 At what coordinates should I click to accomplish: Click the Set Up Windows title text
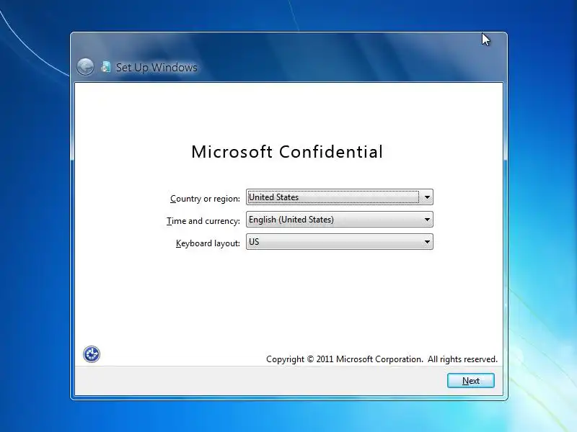point(157,68)
